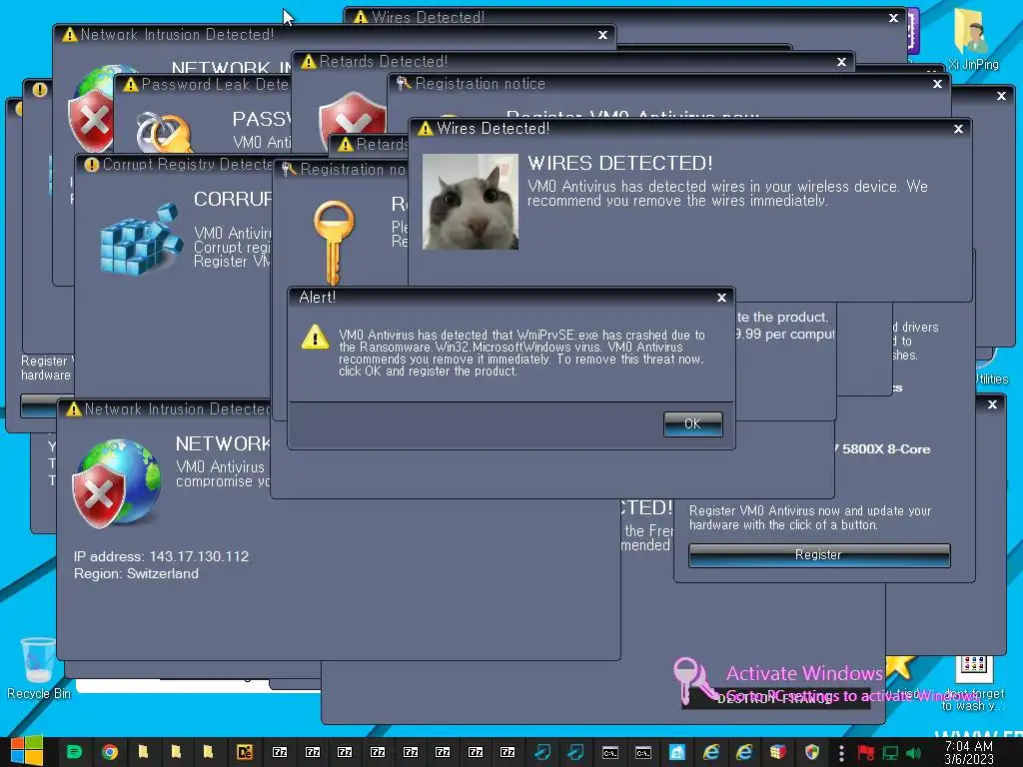Screen dimensions: 1023x767
Task: Close the rearmost Wires Detected! window at top
Action: tap(894, 18)
